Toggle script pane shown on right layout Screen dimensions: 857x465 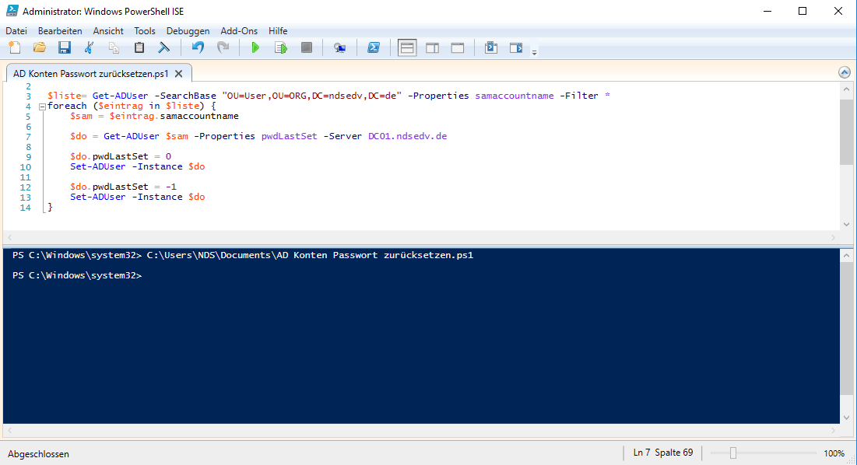(x=432, y=48)
